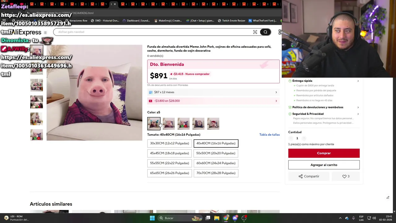396x223 pixels.
Task: Open OBS Studio from the taskbar
Action: [x=244, y=218]
